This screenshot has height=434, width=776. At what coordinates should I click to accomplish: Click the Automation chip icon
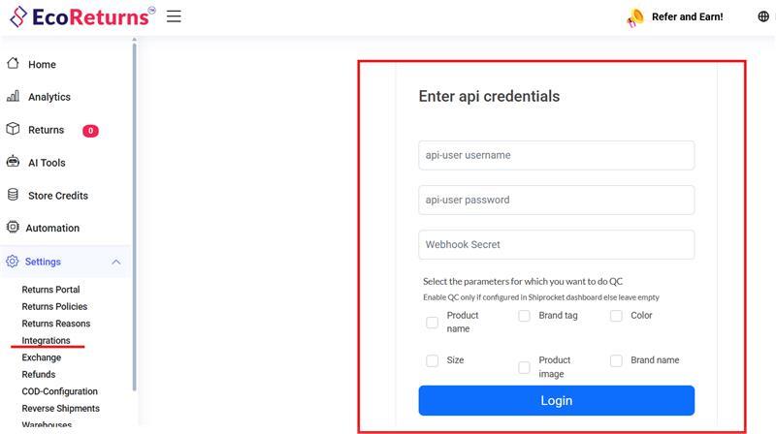[x=14, y=228]
